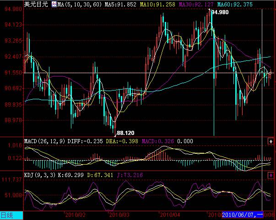276x220 pixels.
Task: Click the 2010/04 date axis label
Action: [170, 215]
